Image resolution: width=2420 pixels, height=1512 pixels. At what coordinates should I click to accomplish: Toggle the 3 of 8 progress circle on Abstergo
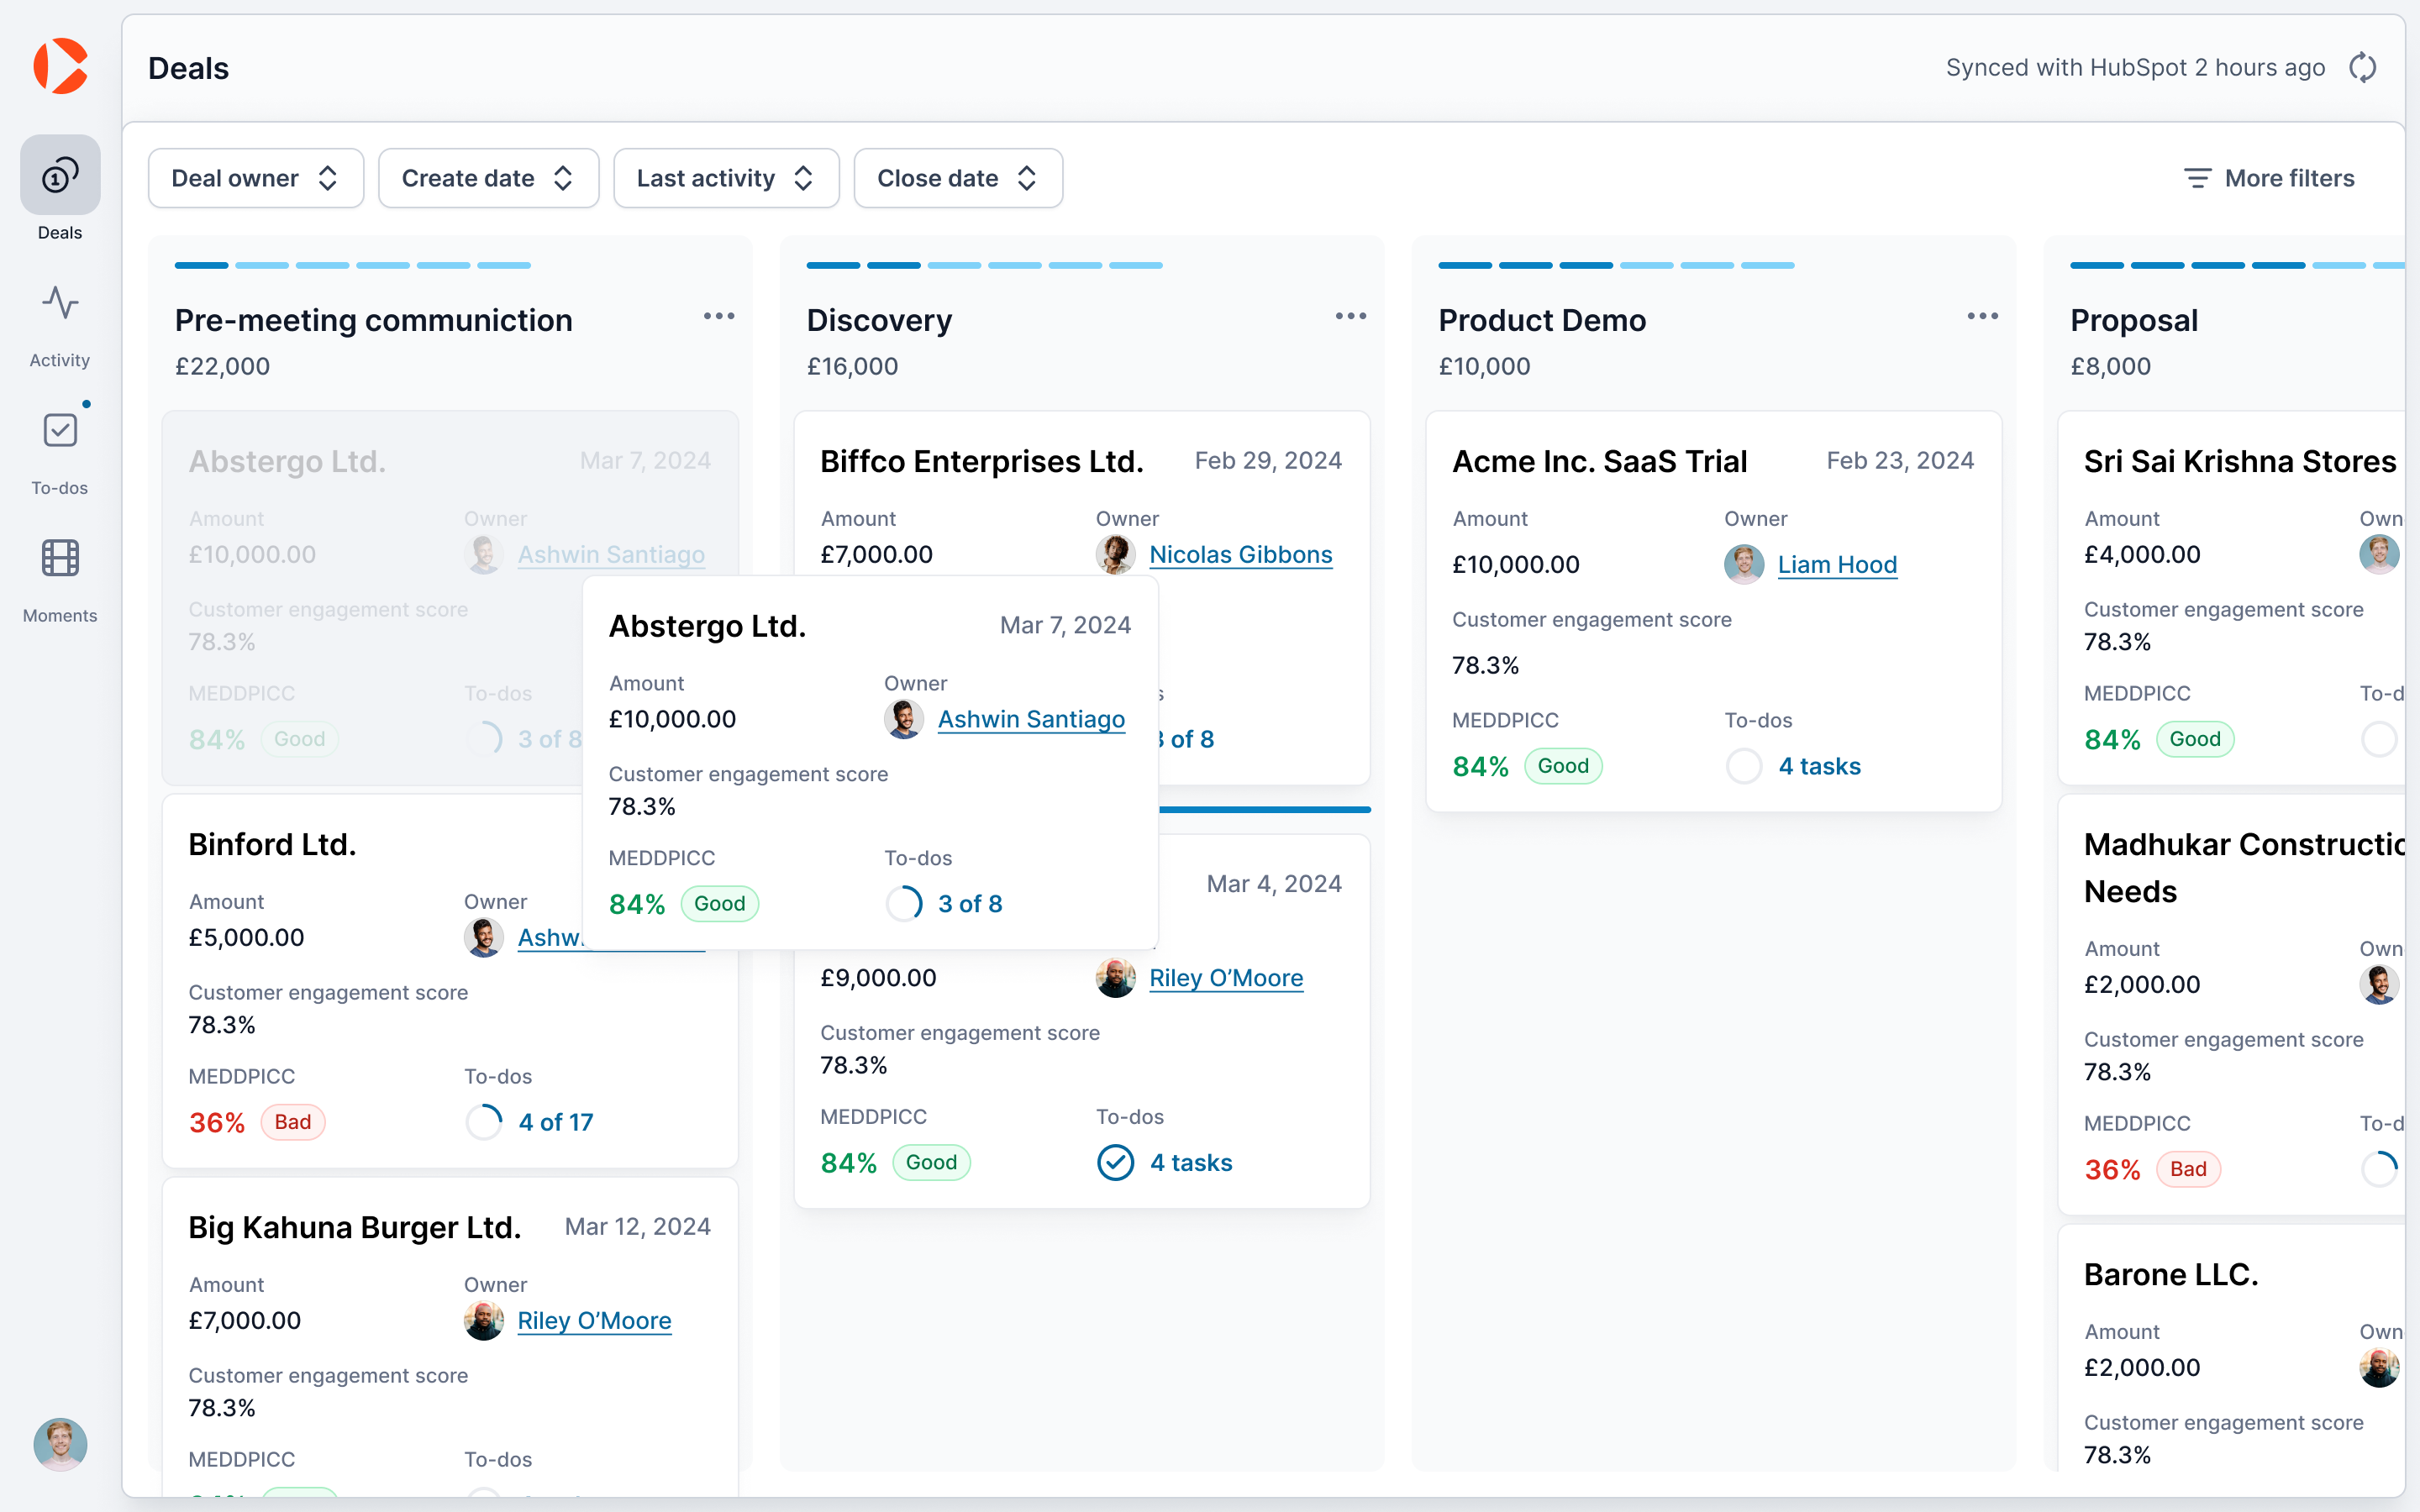[x=905, y=903]
